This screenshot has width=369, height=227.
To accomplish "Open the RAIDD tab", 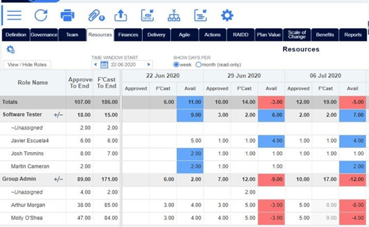I will [x=241, y=35].
